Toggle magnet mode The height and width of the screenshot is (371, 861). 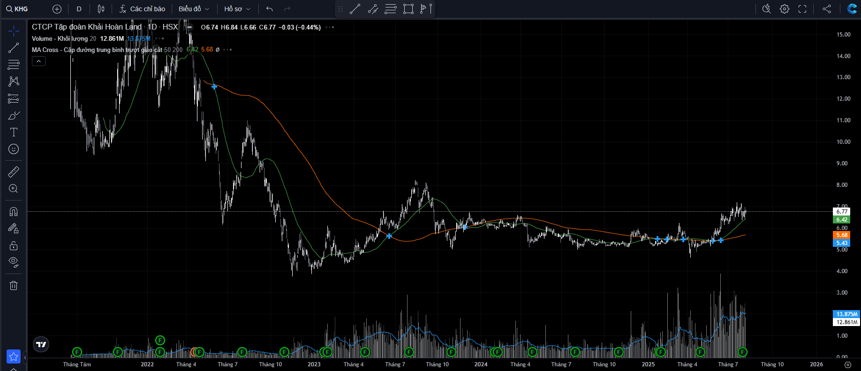click(x=14, y=212)
